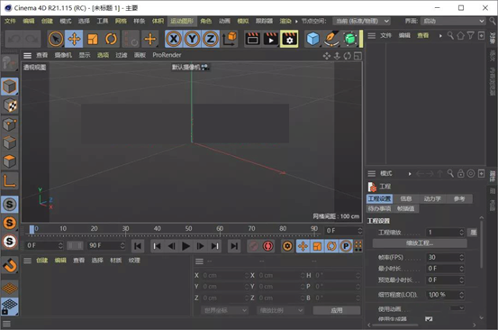498x330 pixels.
Task: Click the 缩放工程... button
Action: coord(420,243)
